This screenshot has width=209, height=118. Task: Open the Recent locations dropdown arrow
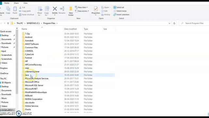click(5, 23)
